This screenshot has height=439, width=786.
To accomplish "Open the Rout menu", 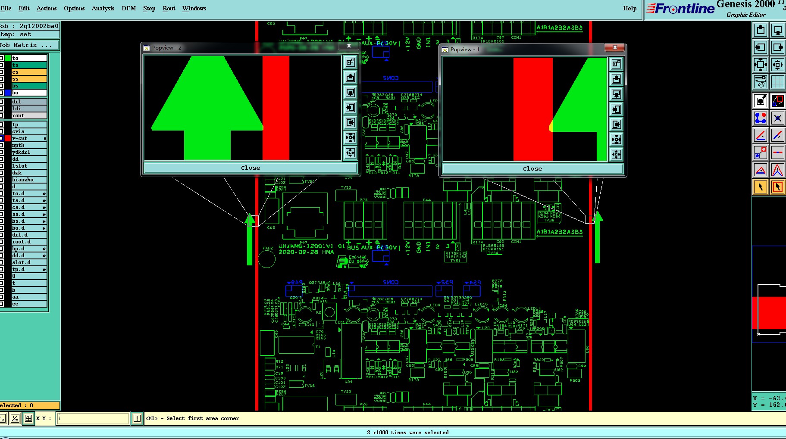I will [169, 8].
